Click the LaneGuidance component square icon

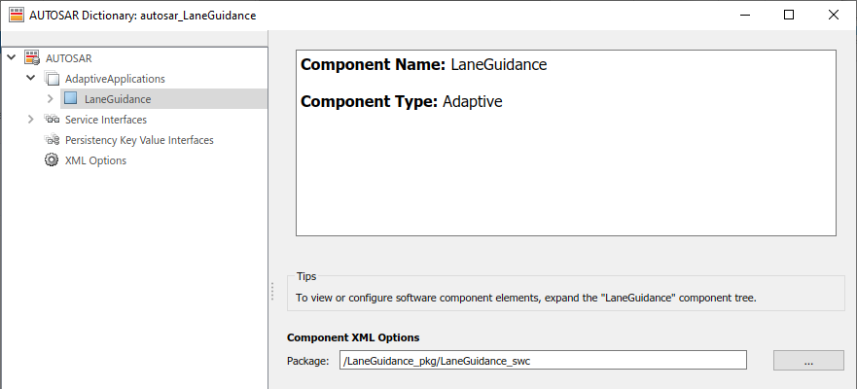(x=70, y=98)
